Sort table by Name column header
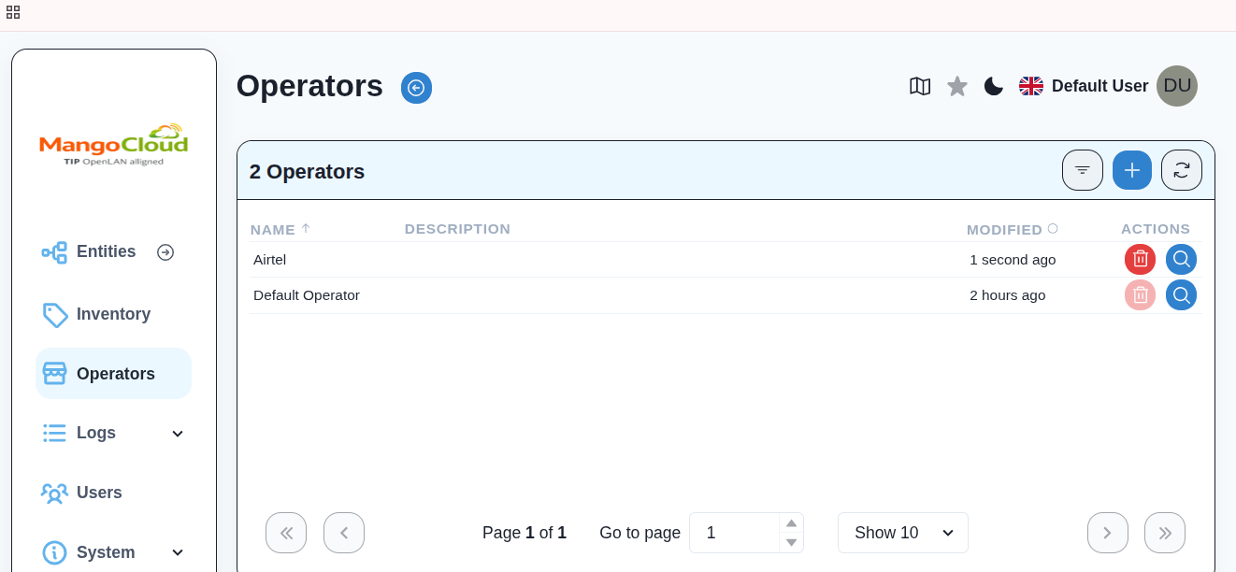Viewport: 1236px width, 572px height. pos(273,229)
